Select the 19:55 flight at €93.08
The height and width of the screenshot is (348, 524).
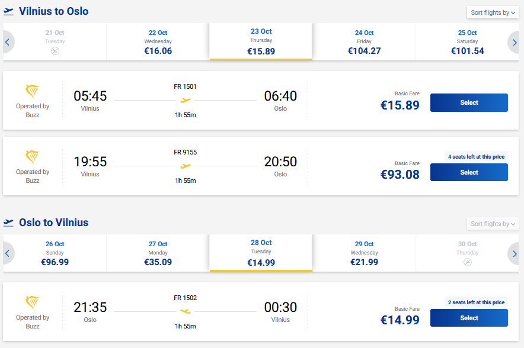tap(469, 173)
